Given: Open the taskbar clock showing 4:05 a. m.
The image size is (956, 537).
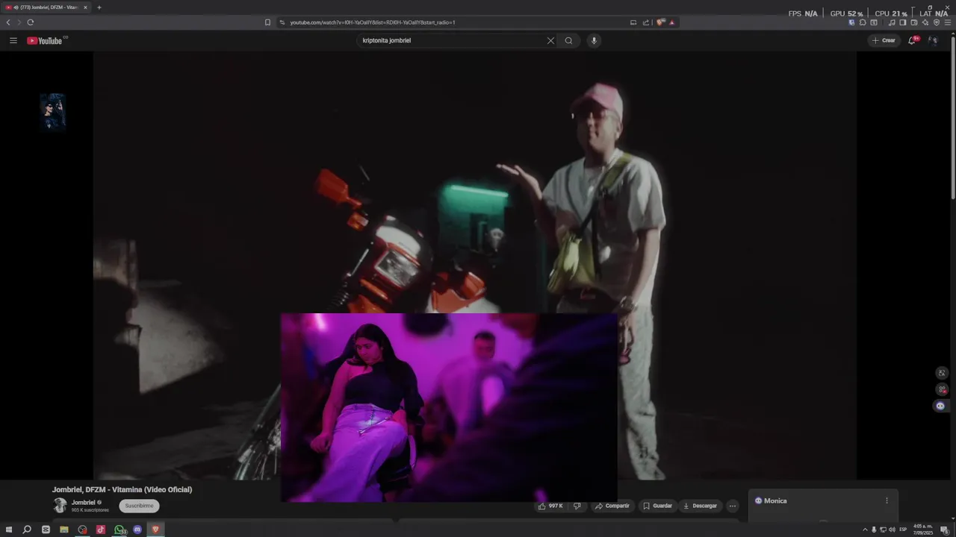Looking at the screenshot, I should coord(923,530).
